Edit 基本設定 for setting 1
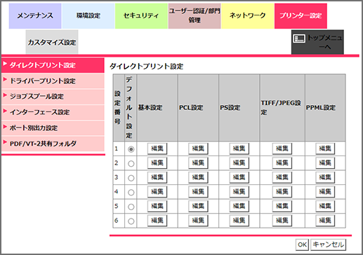The width and height of the screenshot is (363, 255). pos(157,149)
